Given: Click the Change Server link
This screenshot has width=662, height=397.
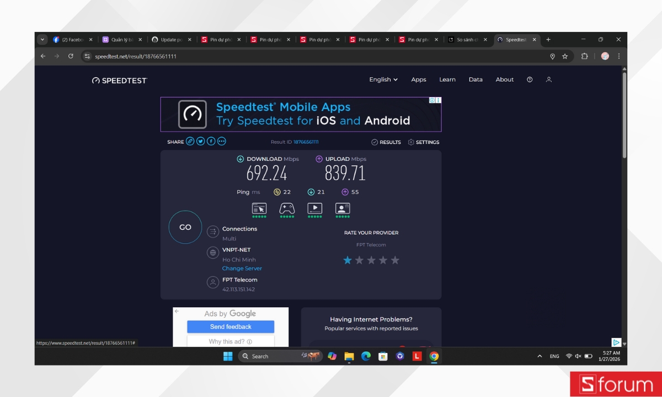Looking at the screenshot, I should [x=242, y=269].
